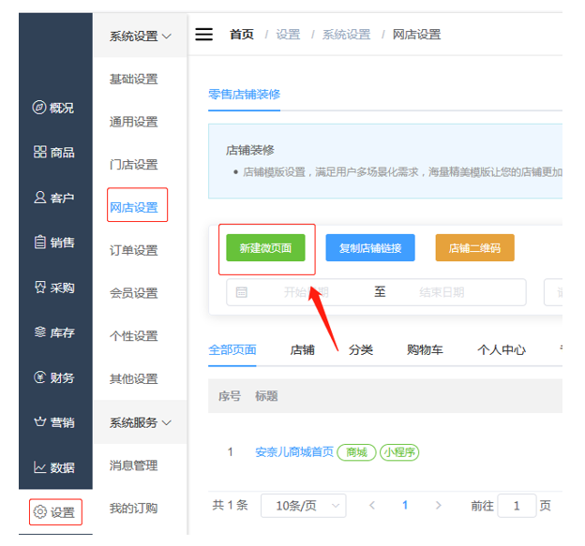Open 采购 purchasing section

53,288
